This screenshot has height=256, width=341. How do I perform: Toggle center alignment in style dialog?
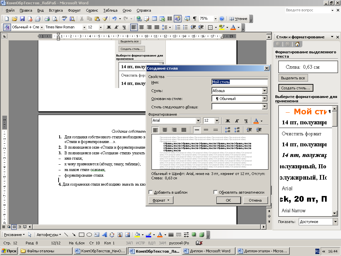[165, 130]
